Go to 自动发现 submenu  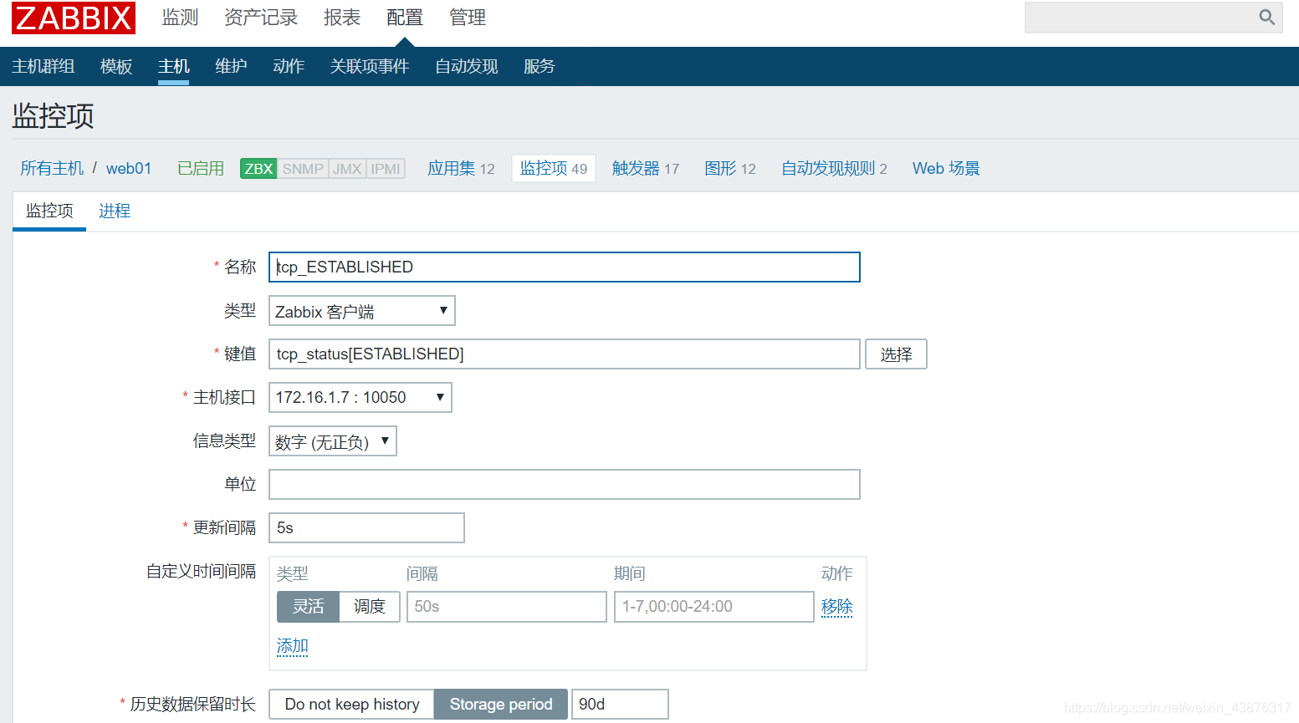pyautogui.click(x=467, y=66)
